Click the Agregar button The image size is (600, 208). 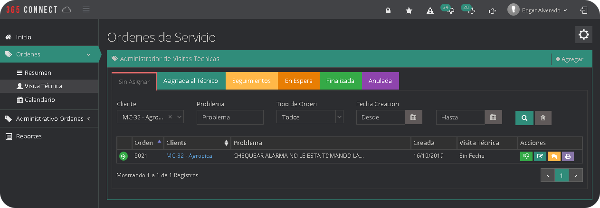tap(570, 59)
